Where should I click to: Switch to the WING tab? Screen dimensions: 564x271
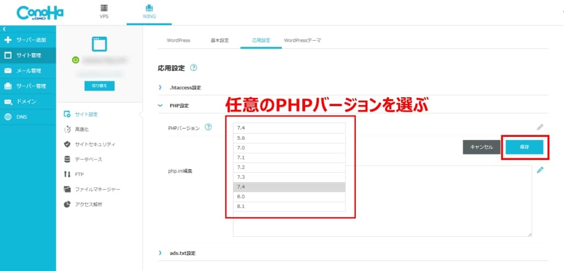[149, 12]
